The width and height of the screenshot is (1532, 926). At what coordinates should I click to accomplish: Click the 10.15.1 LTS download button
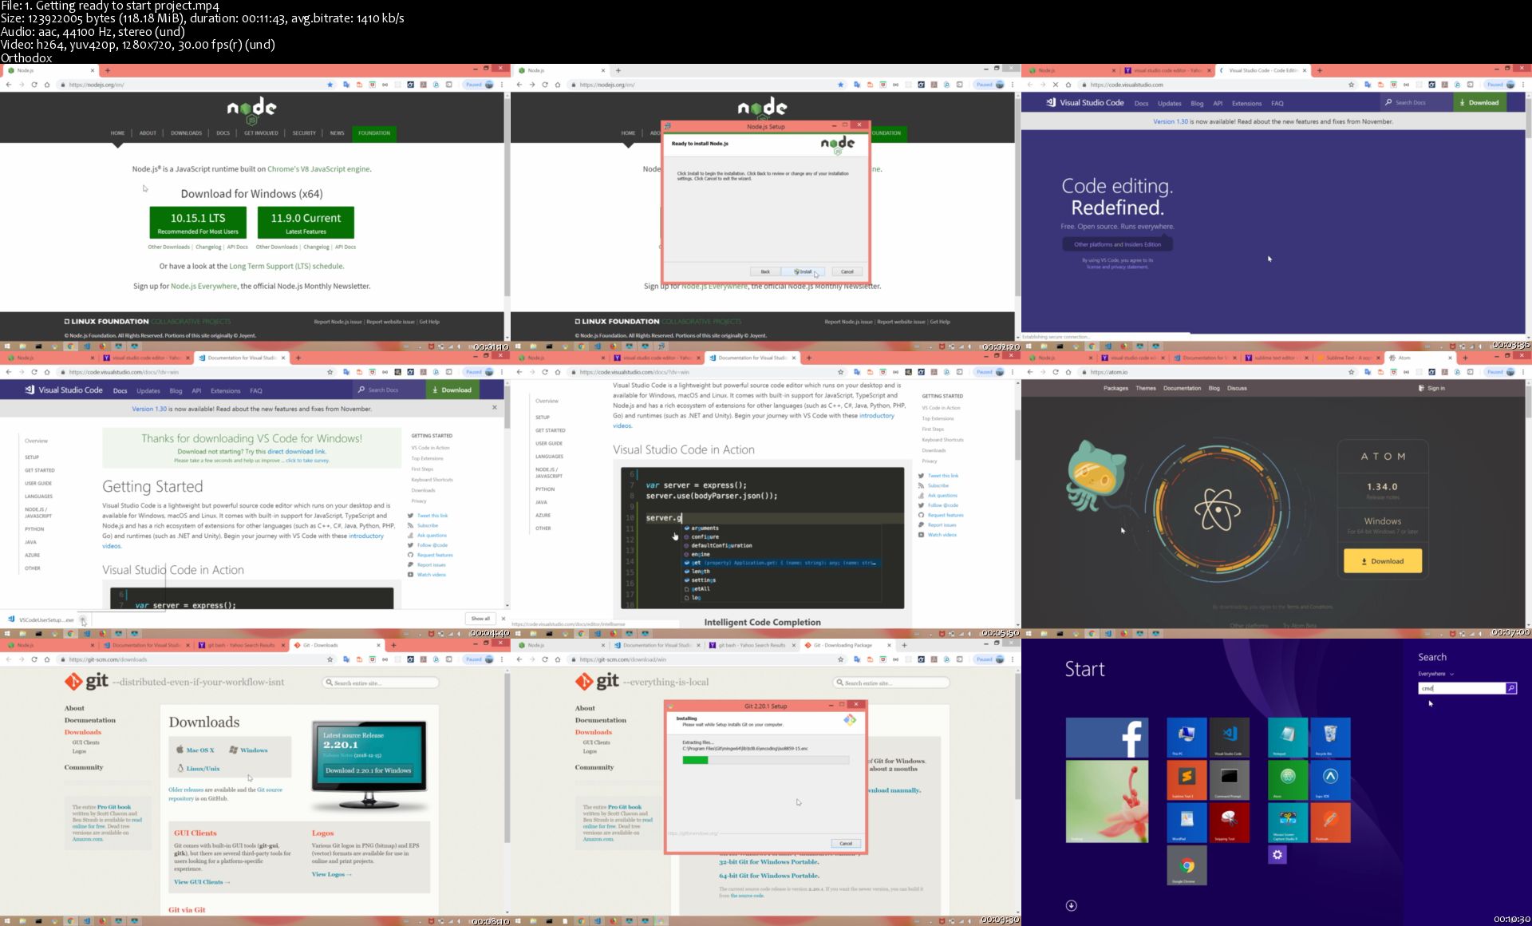198,223
